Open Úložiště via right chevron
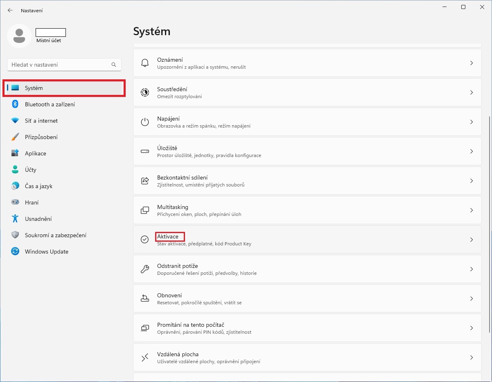The height and width of the screenshot is (382, 492). point(472,151)
